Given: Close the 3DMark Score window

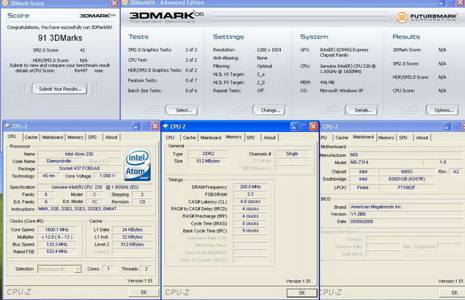Looking at the screenshot, I should 114,3.
